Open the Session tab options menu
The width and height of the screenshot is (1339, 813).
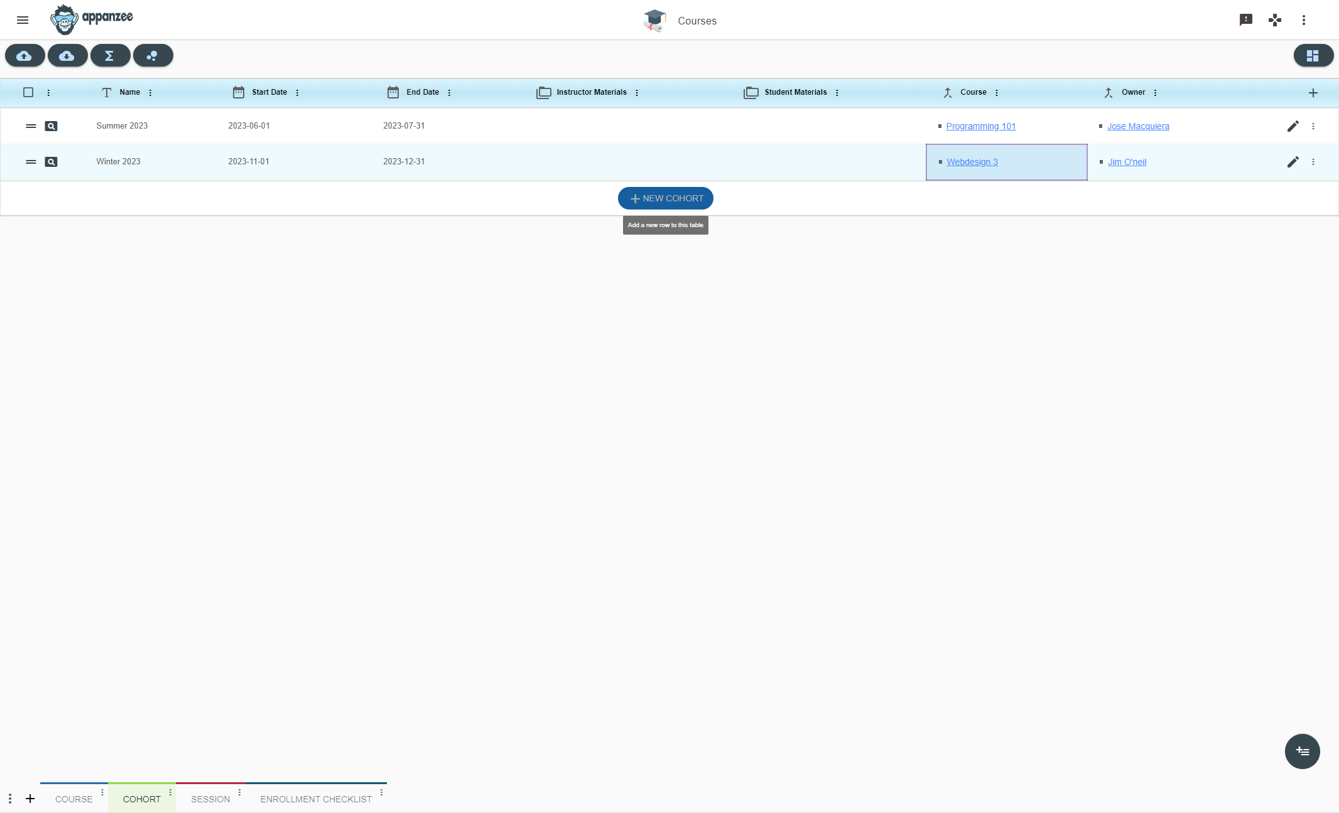[239, 793]
